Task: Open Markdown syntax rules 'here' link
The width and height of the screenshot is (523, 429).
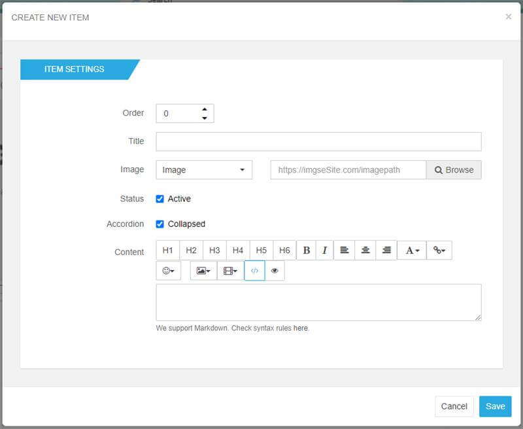Action: 300,328
